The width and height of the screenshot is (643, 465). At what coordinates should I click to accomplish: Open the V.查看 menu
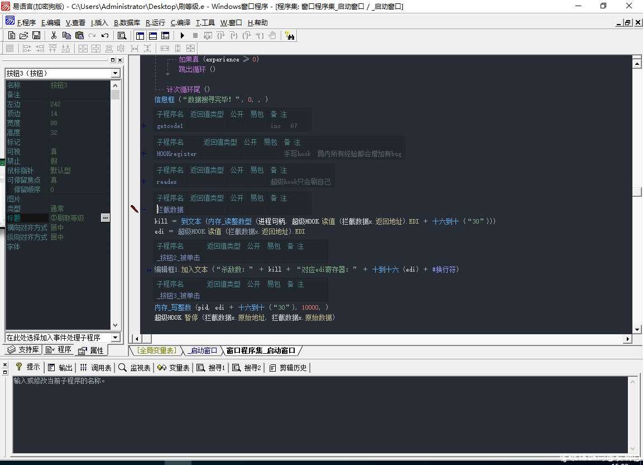click(75, 22)
